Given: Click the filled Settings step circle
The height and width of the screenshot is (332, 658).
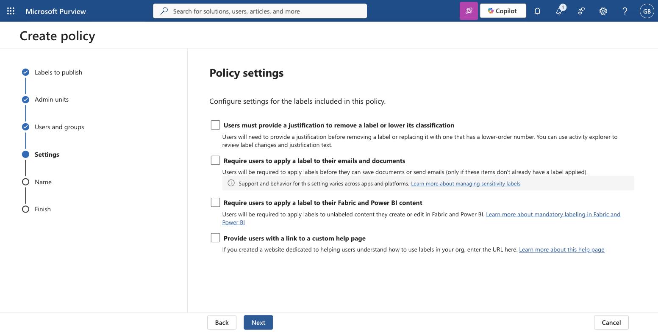Looking at the screenshot, I should click(25, 155).
